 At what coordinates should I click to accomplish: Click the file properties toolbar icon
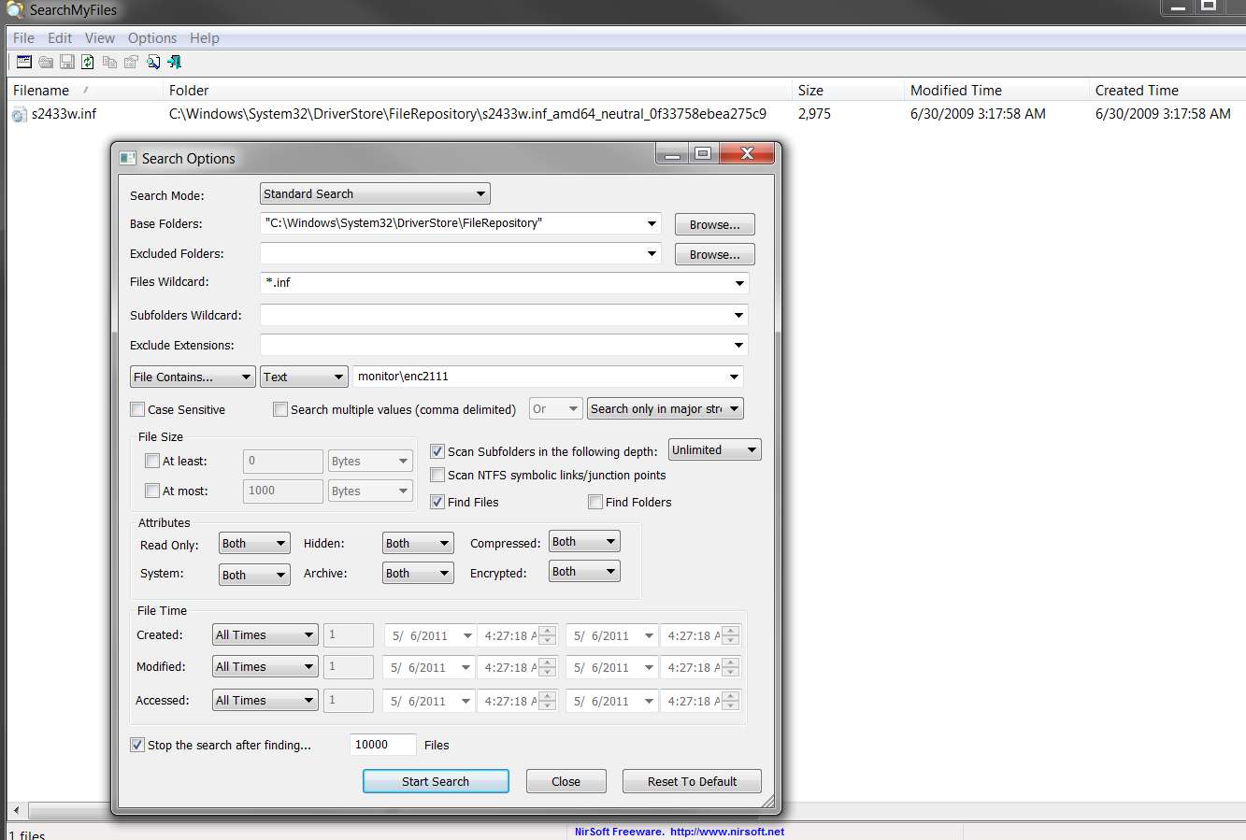pyautogui.click(x=131, y=62)
